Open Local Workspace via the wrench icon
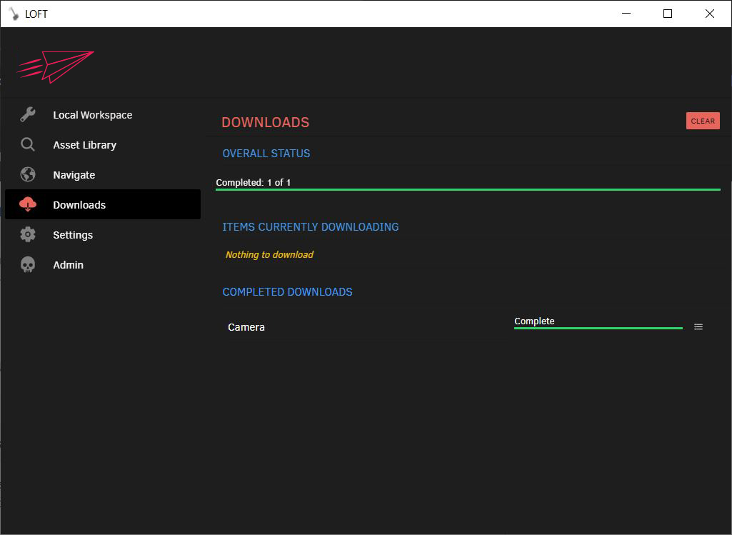This screenshot has width=732, height=535. pyautogui.click(x=27, y=114)
